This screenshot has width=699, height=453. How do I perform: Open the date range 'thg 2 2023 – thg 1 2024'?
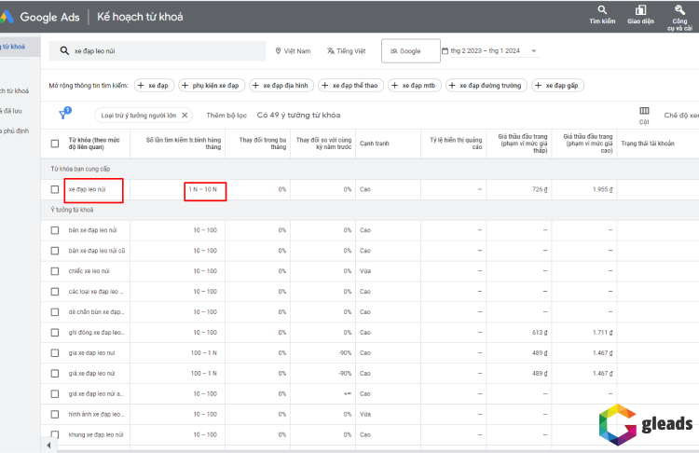(x=489, y=51)
